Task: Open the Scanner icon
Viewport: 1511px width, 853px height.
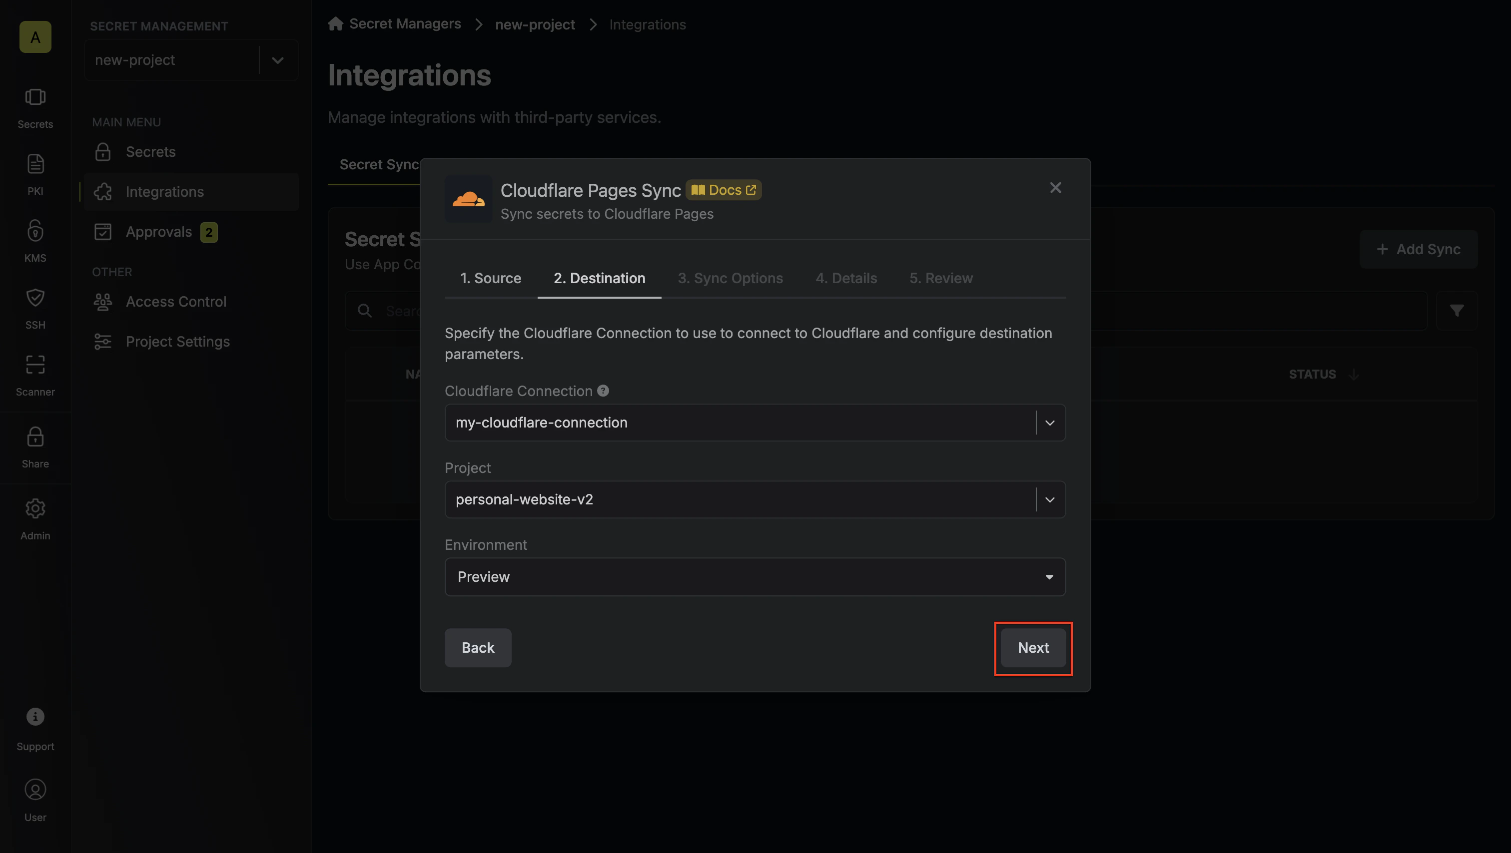Action: tap(35, 365)
